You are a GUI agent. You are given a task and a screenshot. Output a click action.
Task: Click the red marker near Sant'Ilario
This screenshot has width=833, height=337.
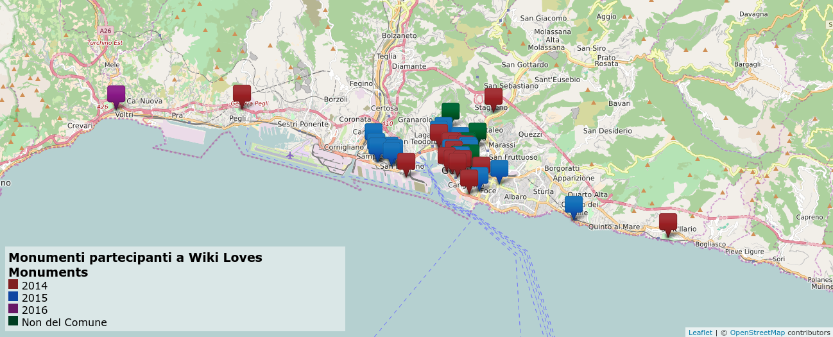pyautogui.click(x=668, y=224)
